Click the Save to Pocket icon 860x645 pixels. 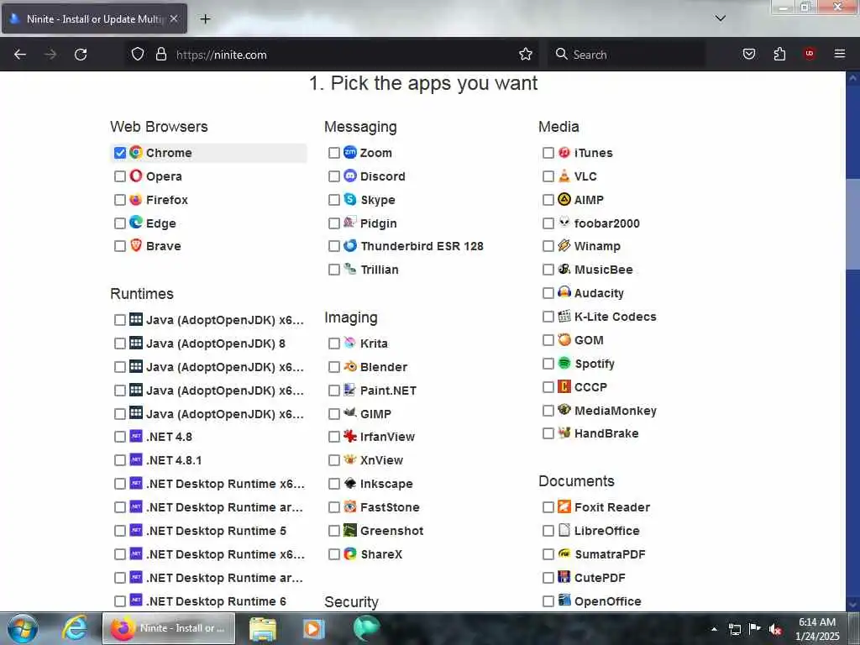click(748, 55)
